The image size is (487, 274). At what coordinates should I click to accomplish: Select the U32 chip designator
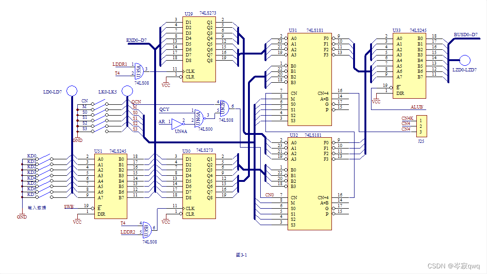click(x=294, y=135)
